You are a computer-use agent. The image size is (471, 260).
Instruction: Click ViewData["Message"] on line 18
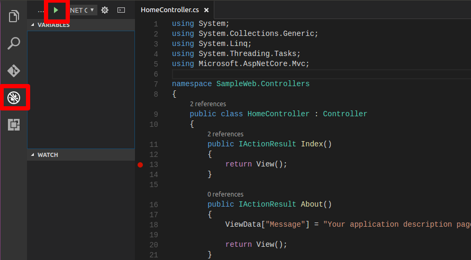[x=267, y=225]
